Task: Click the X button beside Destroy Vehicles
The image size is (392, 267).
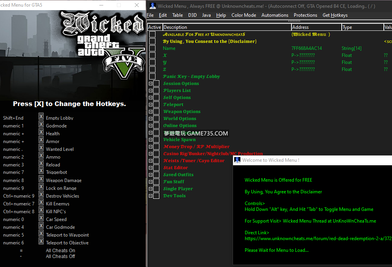Action: click(41, 194)
